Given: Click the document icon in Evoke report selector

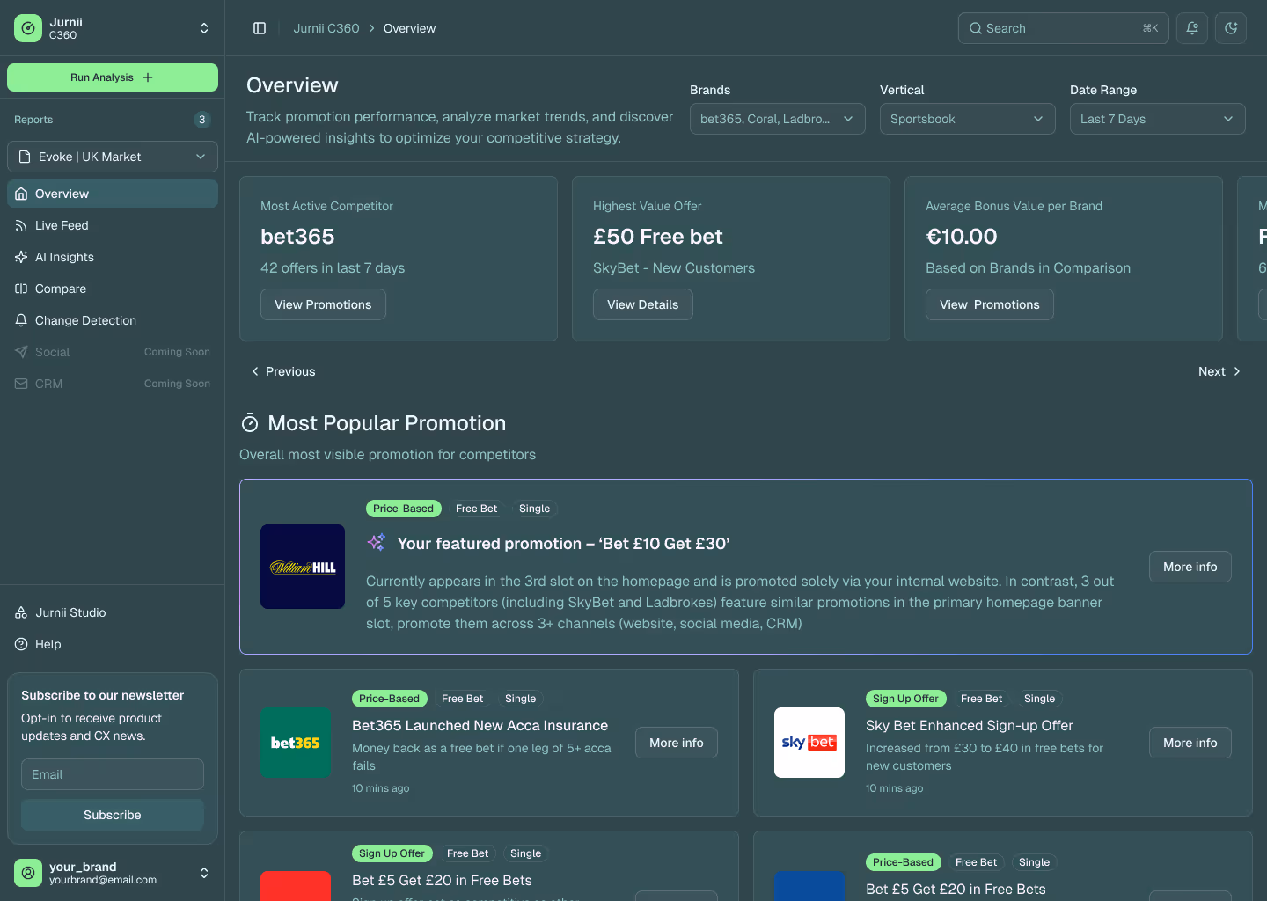Looking at the screenshot, I should [25, 157].
